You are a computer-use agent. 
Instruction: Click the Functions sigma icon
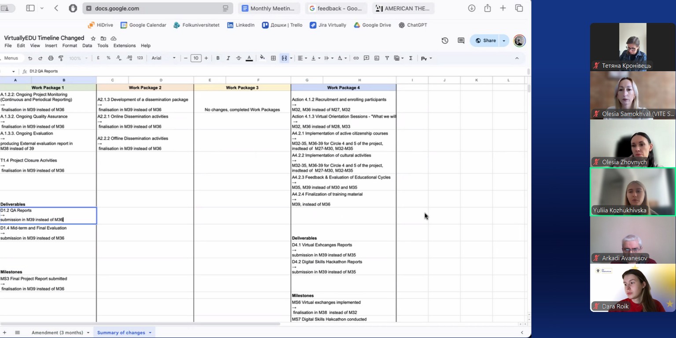[x=411, y=58]
